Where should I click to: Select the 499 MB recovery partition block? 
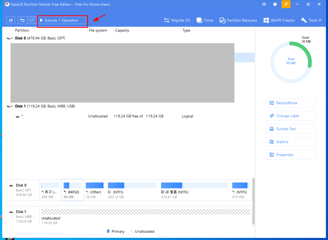50,190
